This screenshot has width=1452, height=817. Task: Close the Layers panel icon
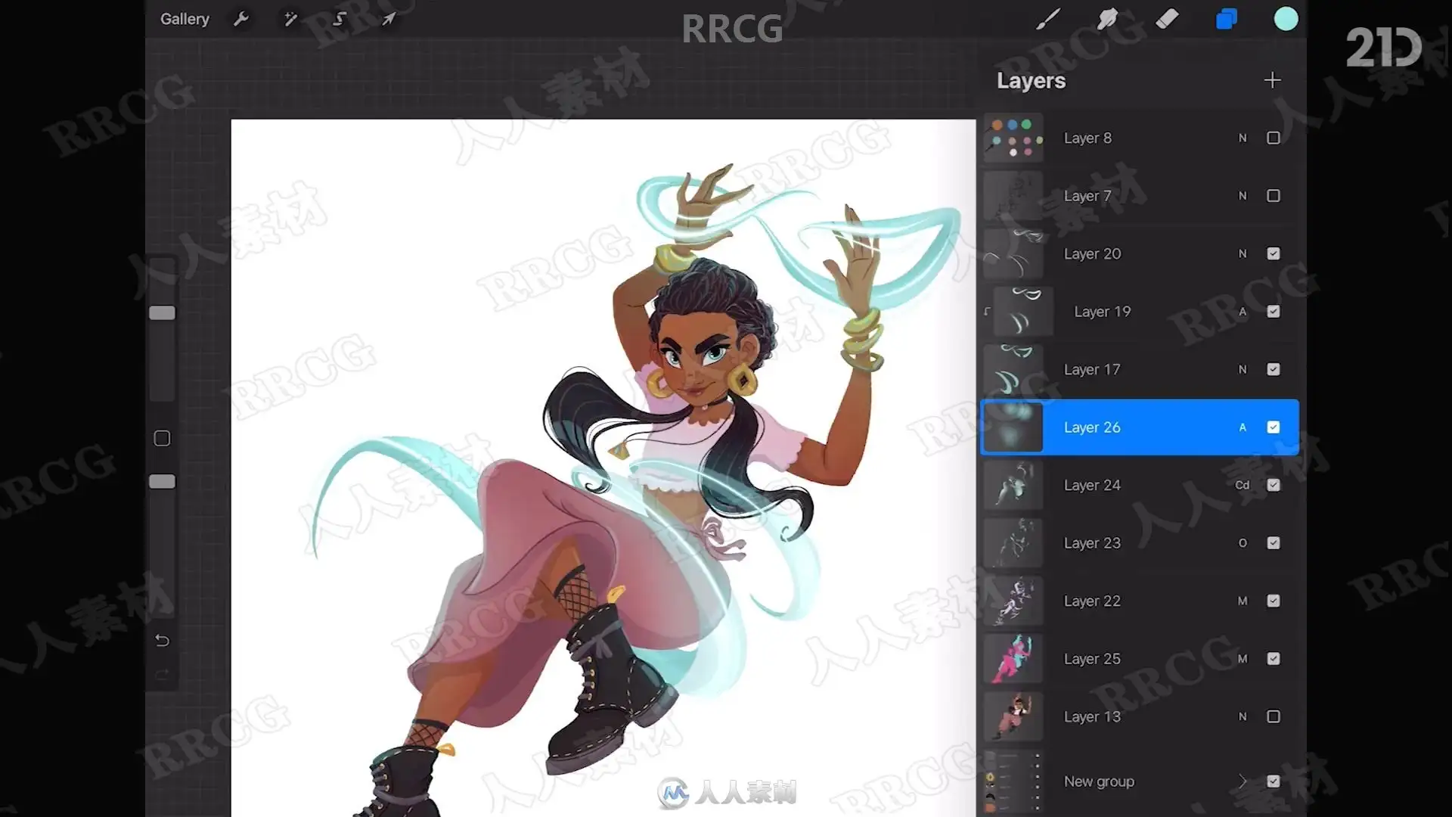click(x=1227, y=19)
